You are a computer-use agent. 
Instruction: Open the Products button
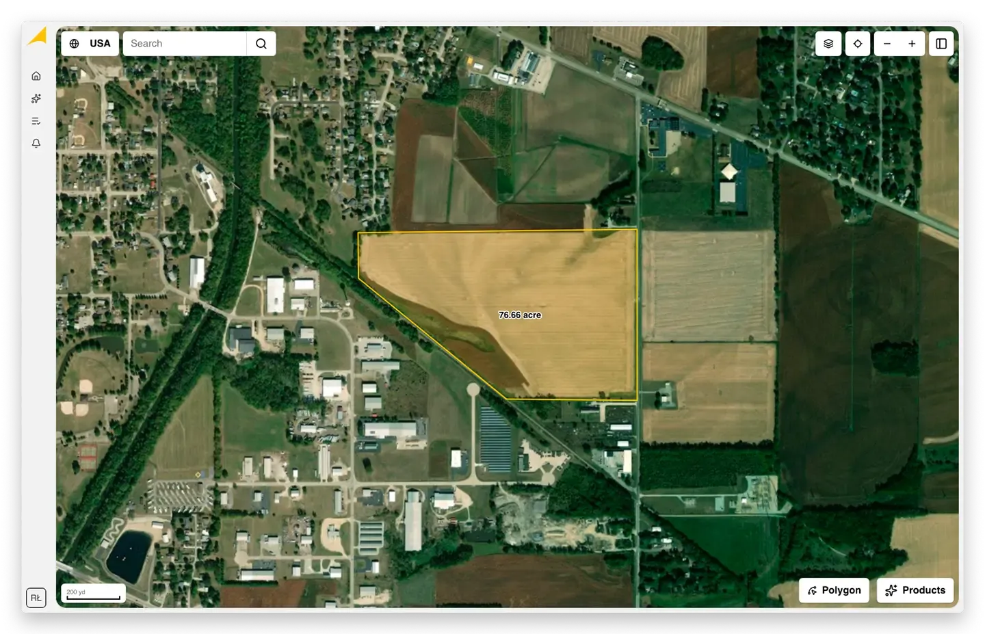click(915, 590)
